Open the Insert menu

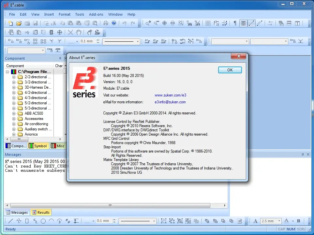tap(49, 14)
